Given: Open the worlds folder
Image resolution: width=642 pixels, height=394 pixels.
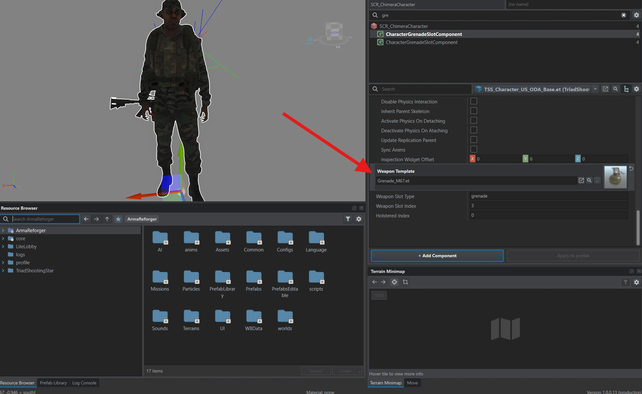Looking at the screenshot, I should (285, 320).
